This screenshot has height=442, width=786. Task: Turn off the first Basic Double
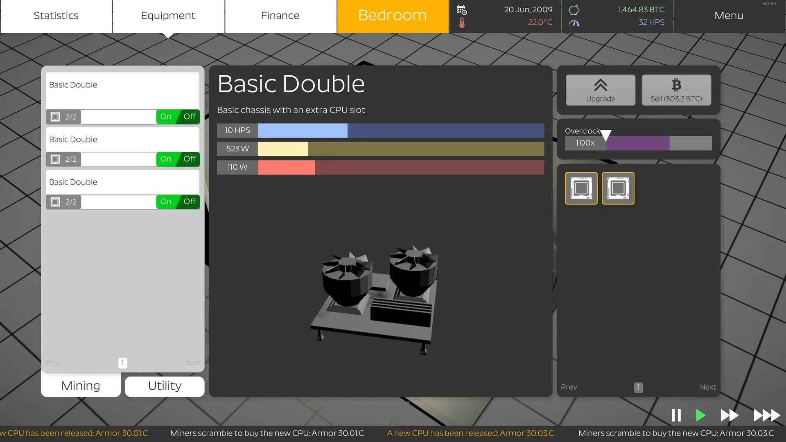pos(190,117)
